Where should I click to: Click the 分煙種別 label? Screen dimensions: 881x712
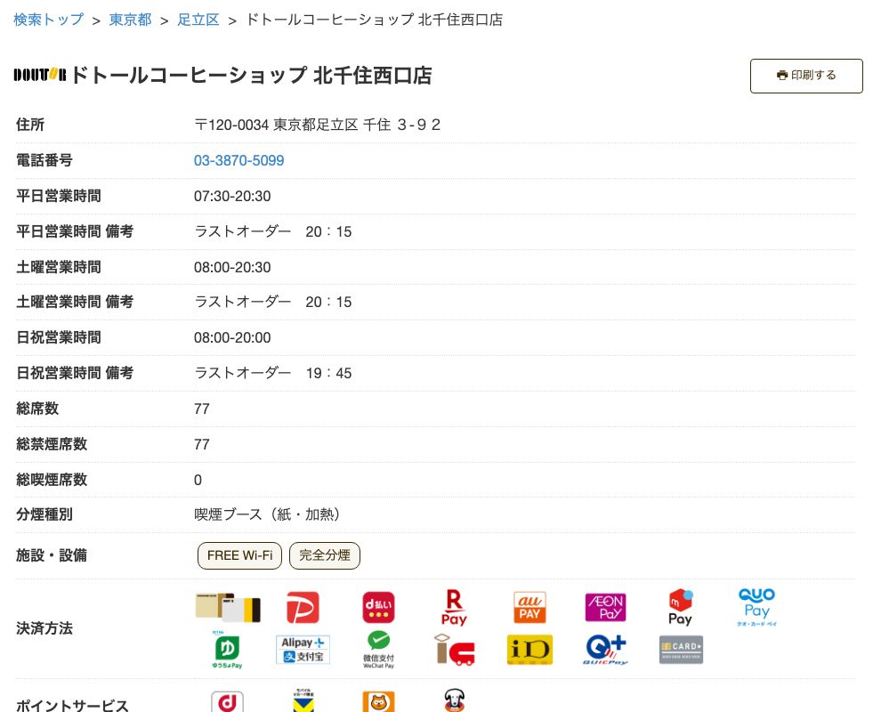tap(44, 514)
